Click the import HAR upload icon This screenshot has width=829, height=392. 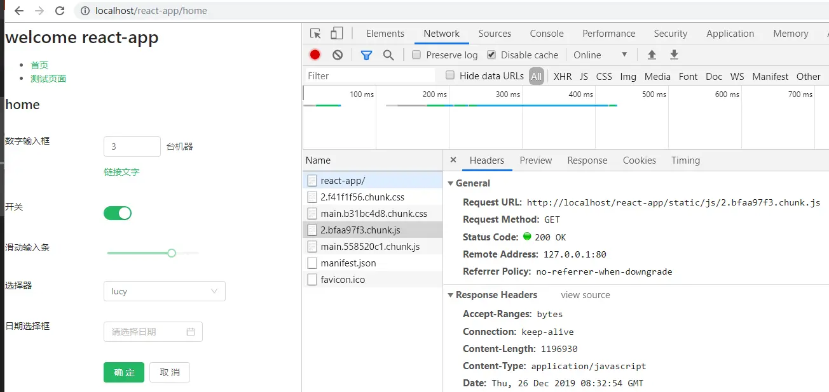(x=652, y=55)
